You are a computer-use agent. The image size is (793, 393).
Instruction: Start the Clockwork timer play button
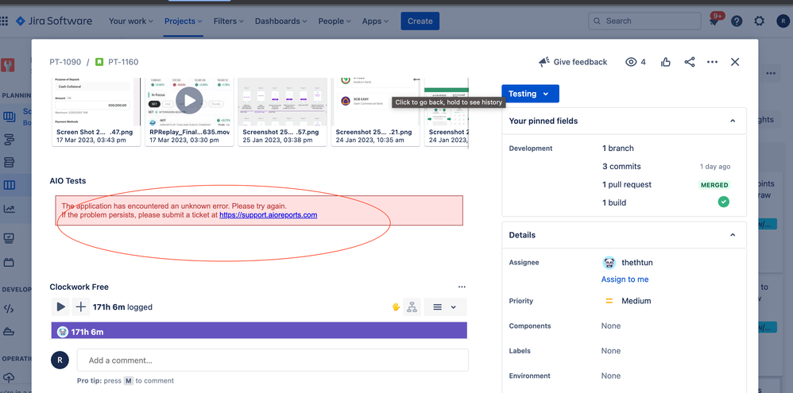tap(60, 306)
